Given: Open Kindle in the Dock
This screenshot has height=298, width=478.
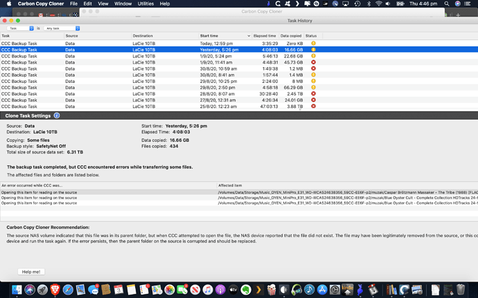Looking at the screenshot, I should (x=348, y=290).
